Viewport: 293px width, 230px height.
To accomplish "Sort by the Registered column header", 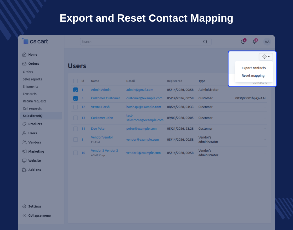I will coord(174,81).
